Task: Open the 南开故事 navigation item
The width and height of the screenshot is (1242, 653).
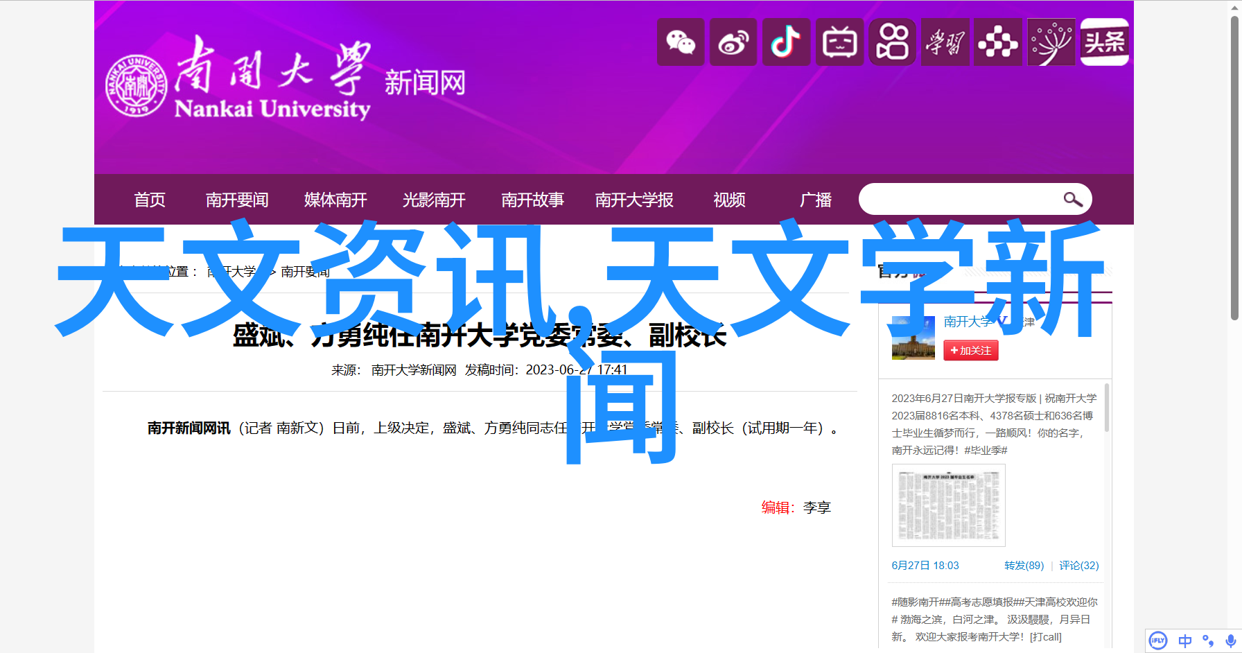Action: 532,200
